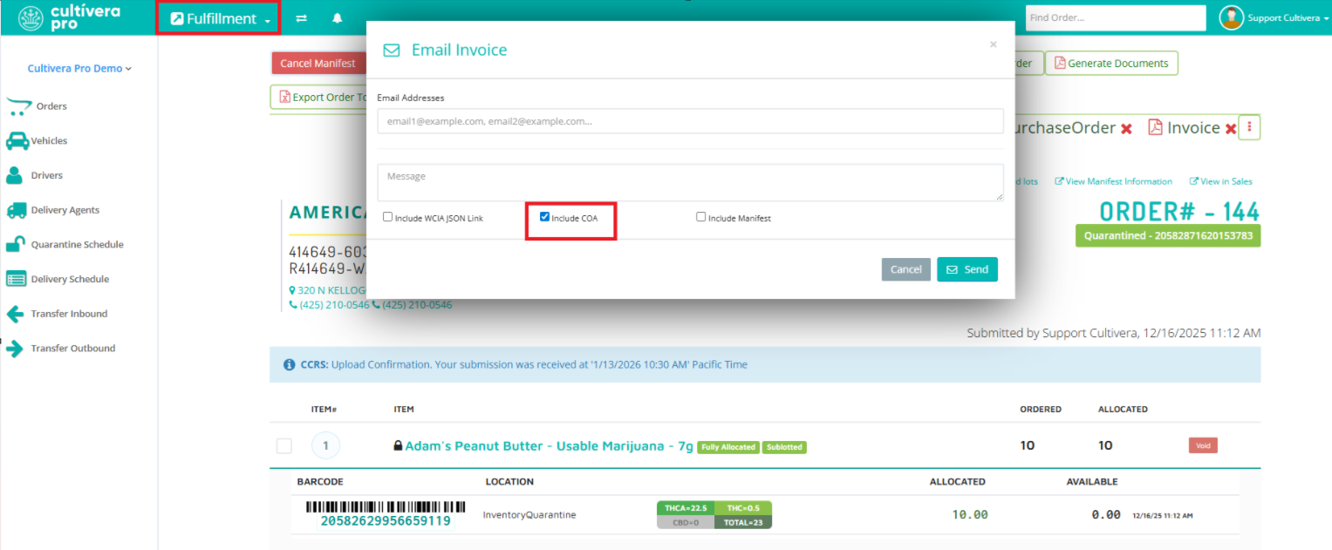Click the Transfer Outbound right arrow icon
The height and width of the screenshot is (550, 1332).
(14, 349)
